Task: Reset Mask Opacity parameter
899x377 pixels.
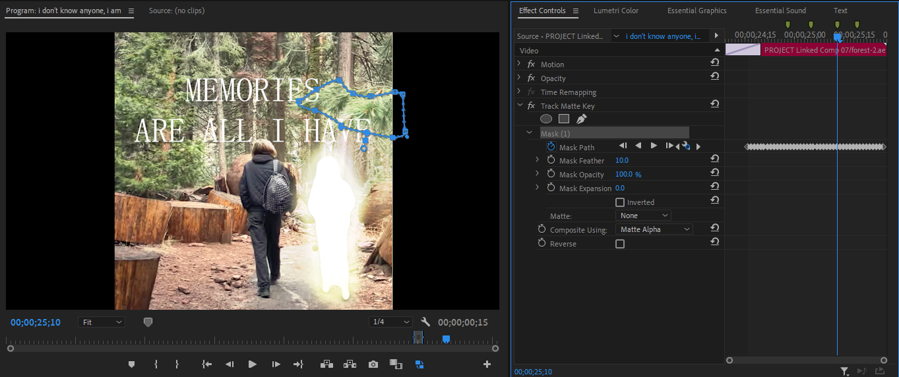Action: [714, 173]
